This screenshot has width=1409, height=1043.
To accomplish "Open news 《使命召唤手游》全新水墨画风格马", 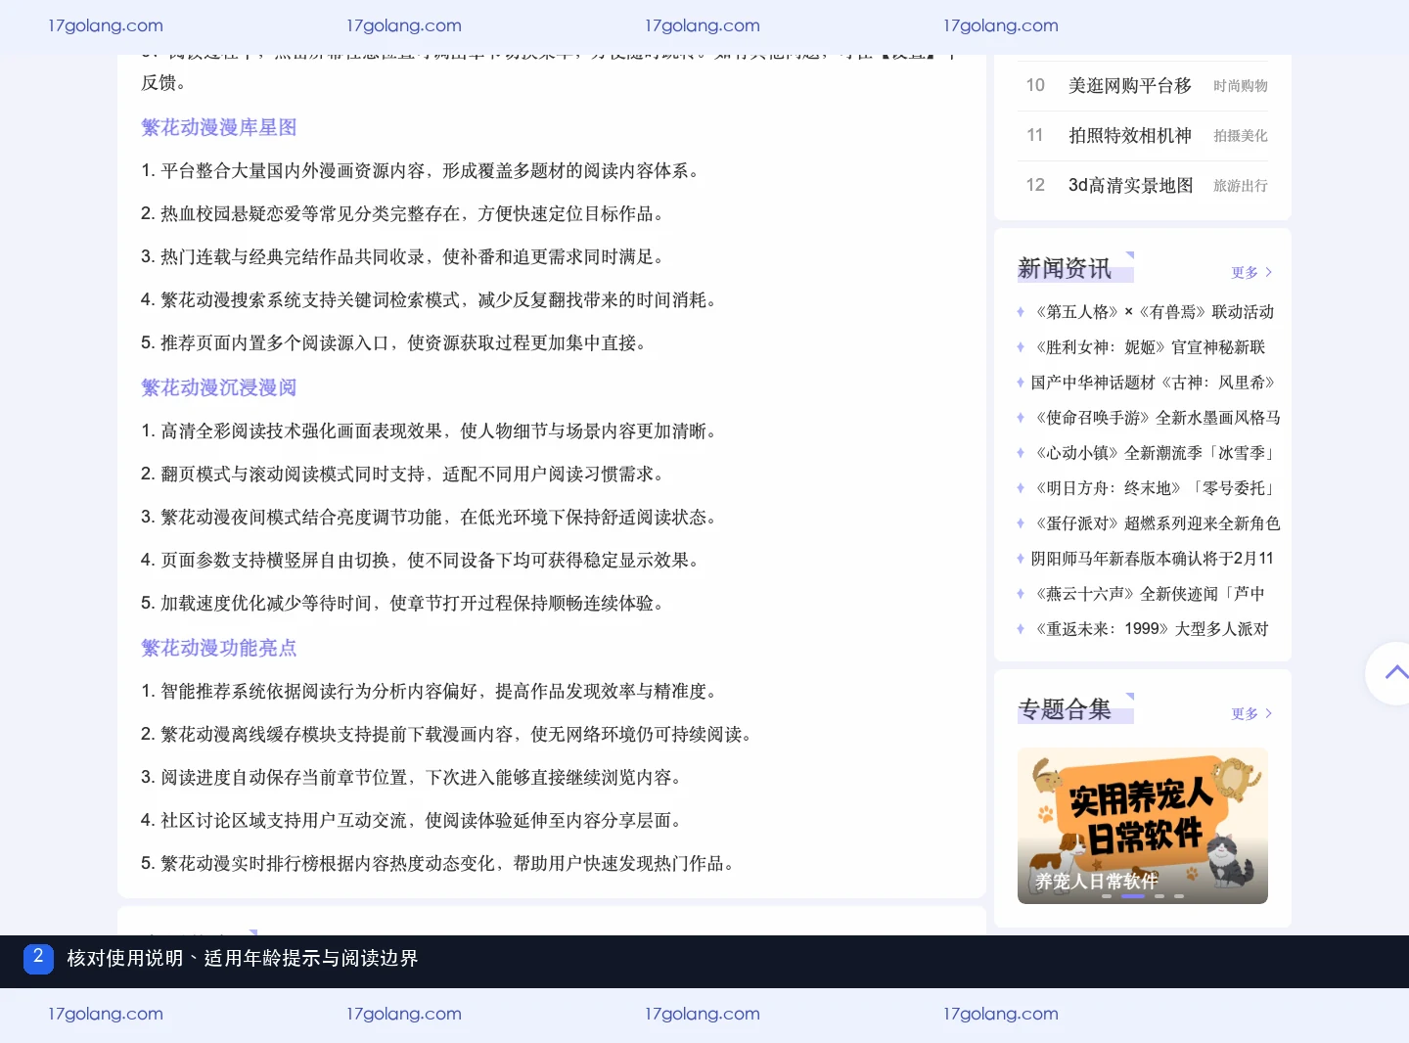I will [x=1156, y=418].
